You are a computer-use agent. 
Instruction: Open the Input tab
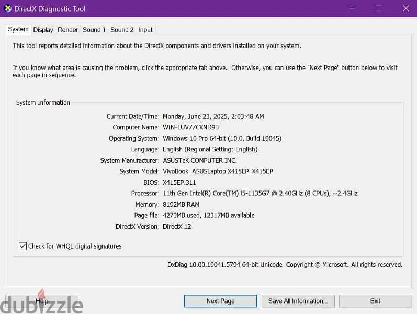(145, 30)
